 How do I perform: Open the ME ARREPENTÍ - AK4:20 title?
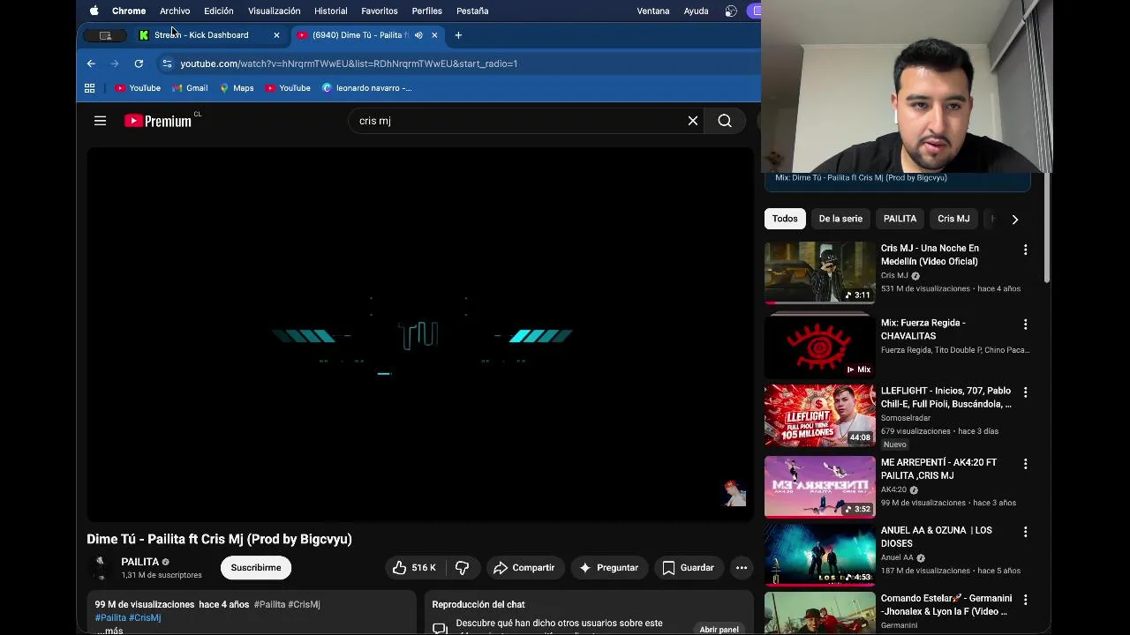click(x=938, y=469)
